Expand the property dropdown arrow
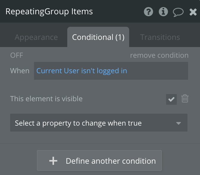The image size is (200, 175). pyautogui.click(x=178, y=123)
